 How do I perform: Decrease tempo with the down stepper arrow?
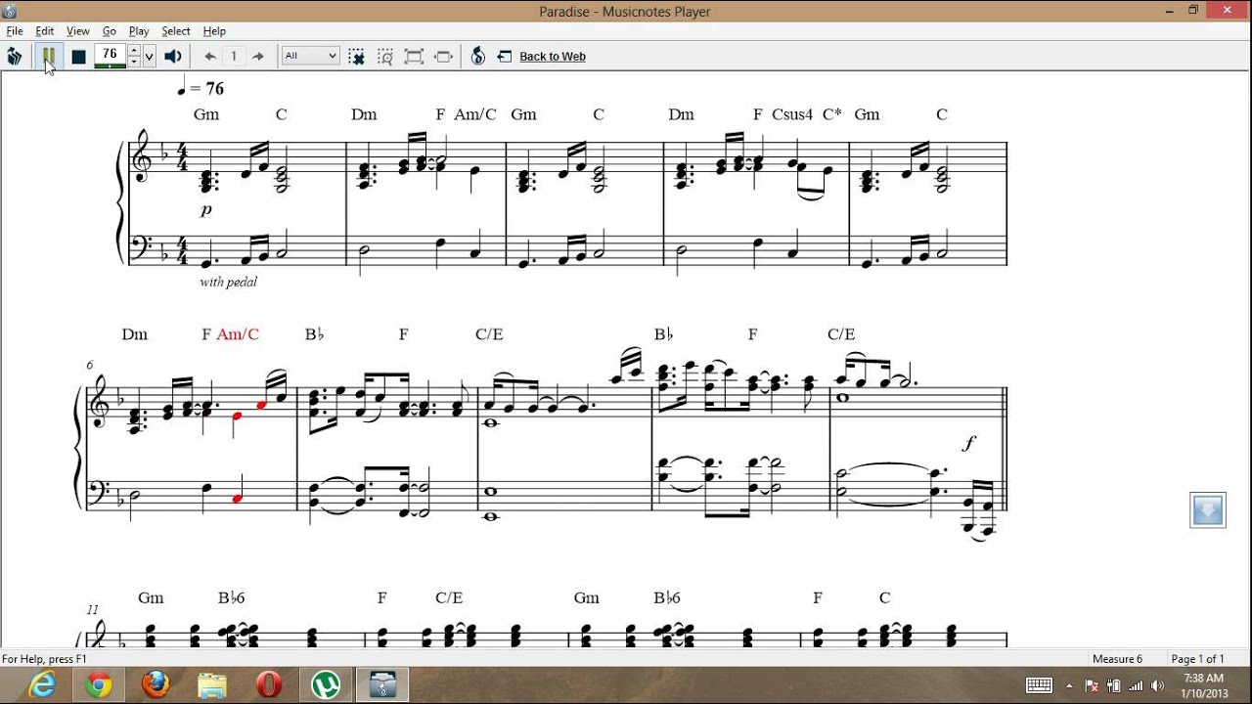pyautogui.click(x=134, y=62)
